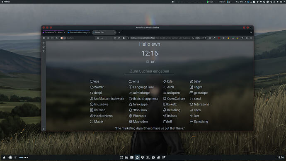
Task: Click the red extension icon in toolbar
Action: click(x=219, y=38)
